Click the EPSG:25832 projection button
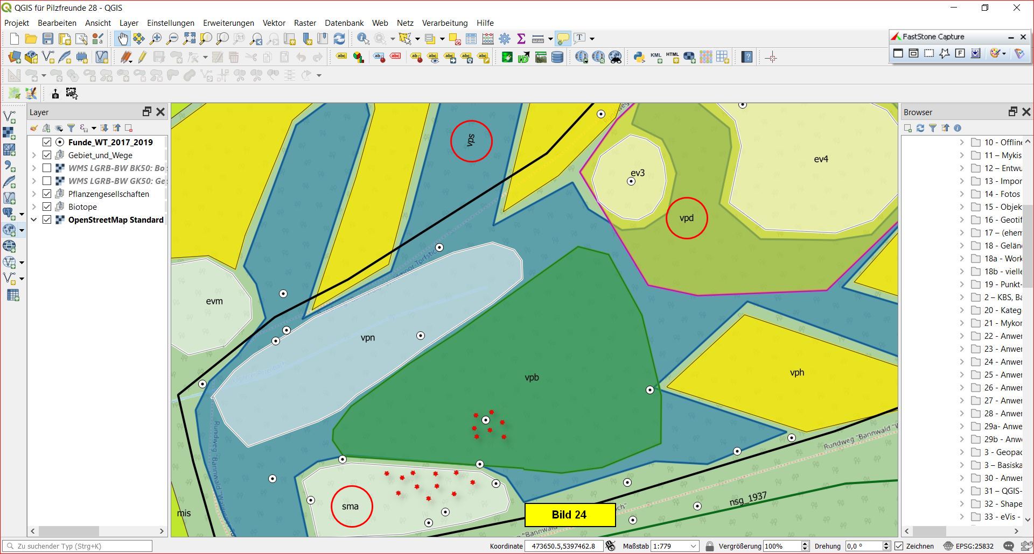The height and width of the screenshot is (554, 1034). tap(969, 546)
